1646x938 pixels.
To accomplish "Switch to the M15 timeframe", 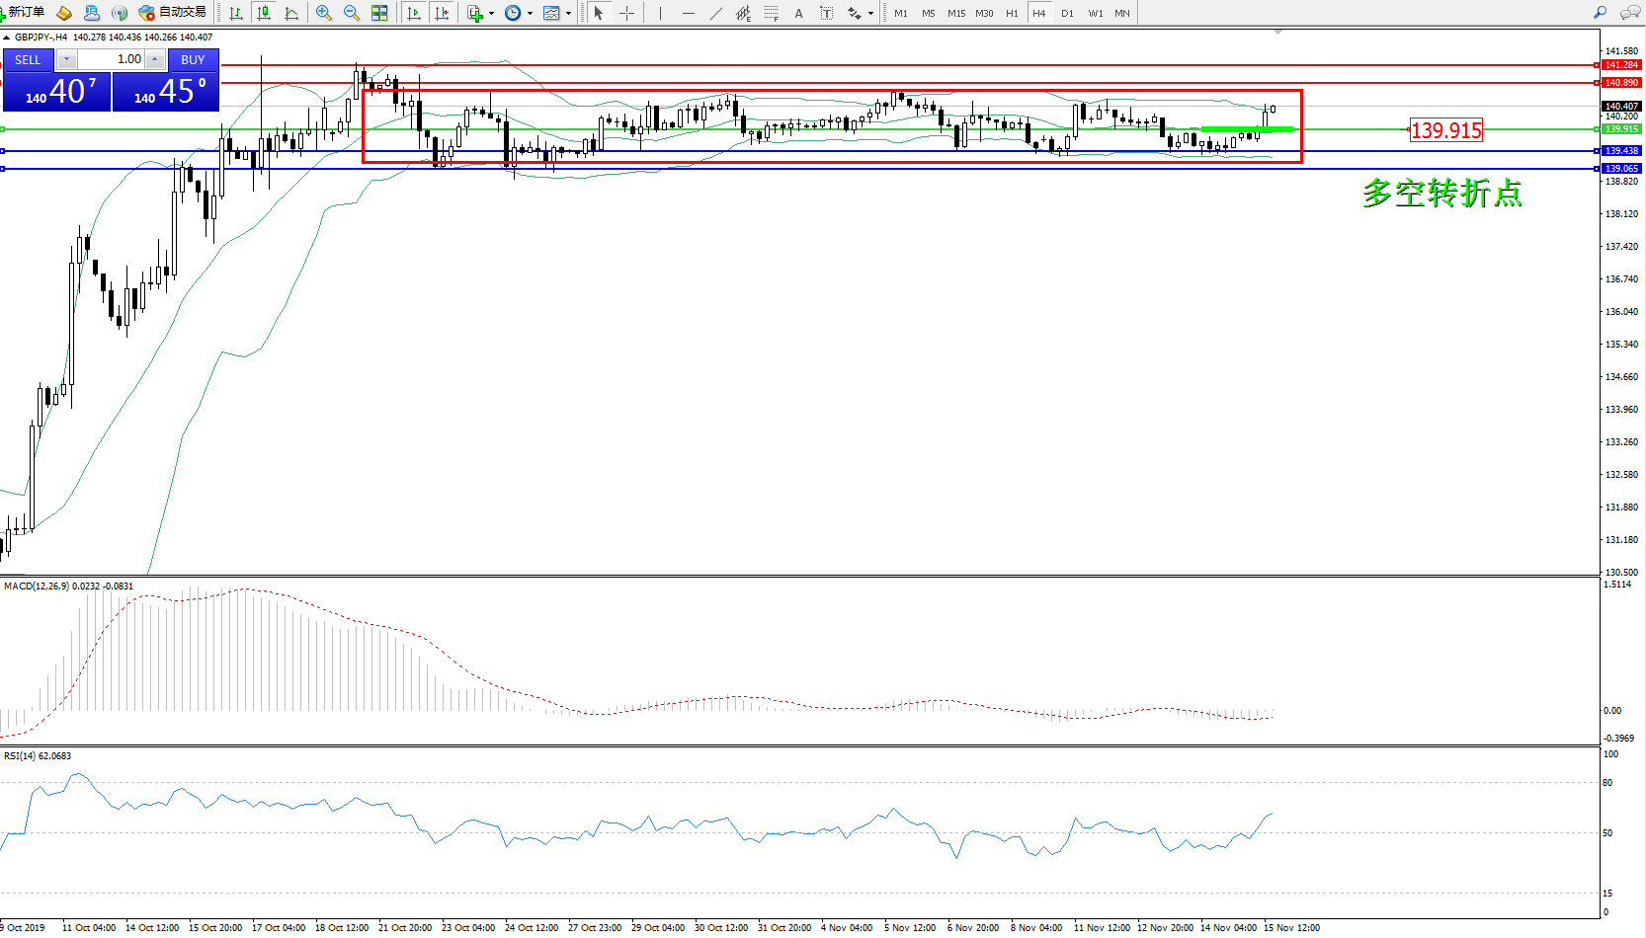I will pos(955,13).
